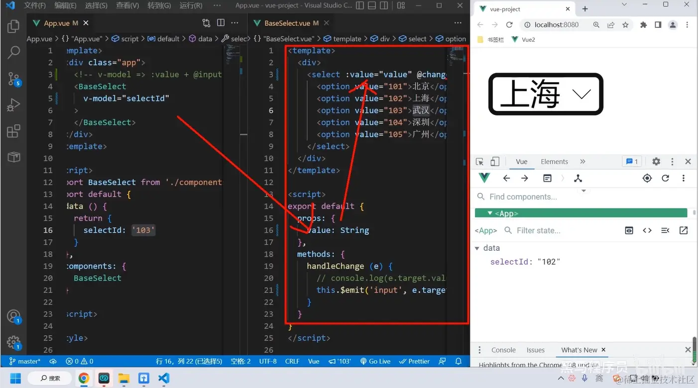The width and height of the screenshot is (698, 388).
Task: Open the Chrome extensions puzzle icon
Action: (x=643, y=25)
